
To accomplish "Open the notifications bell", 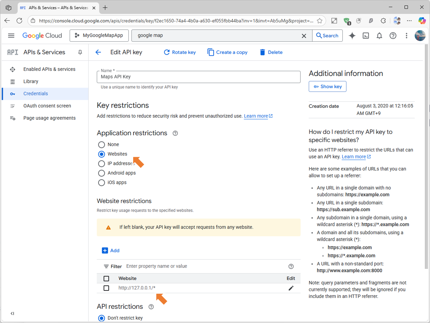I will [x=379, y=36].
